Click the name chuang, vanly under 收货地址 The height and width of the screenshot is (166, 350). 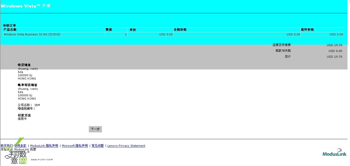28,69
